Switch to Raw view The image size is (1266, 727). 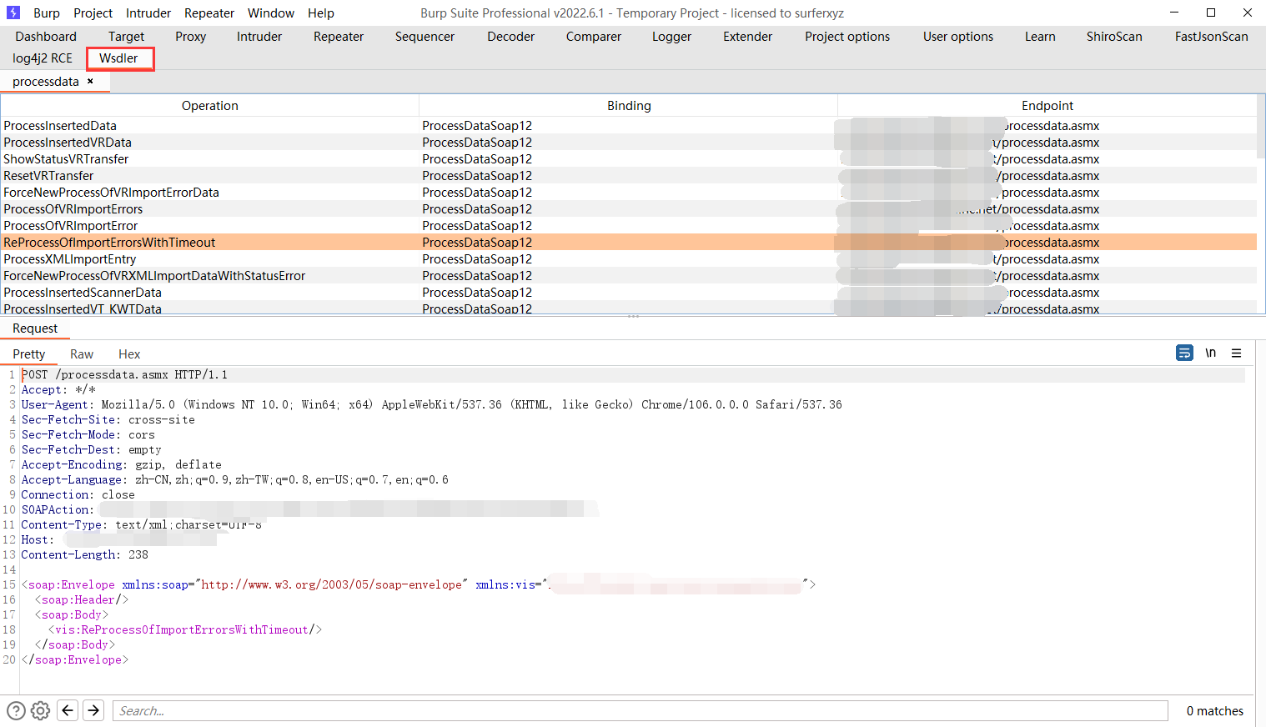82,353
